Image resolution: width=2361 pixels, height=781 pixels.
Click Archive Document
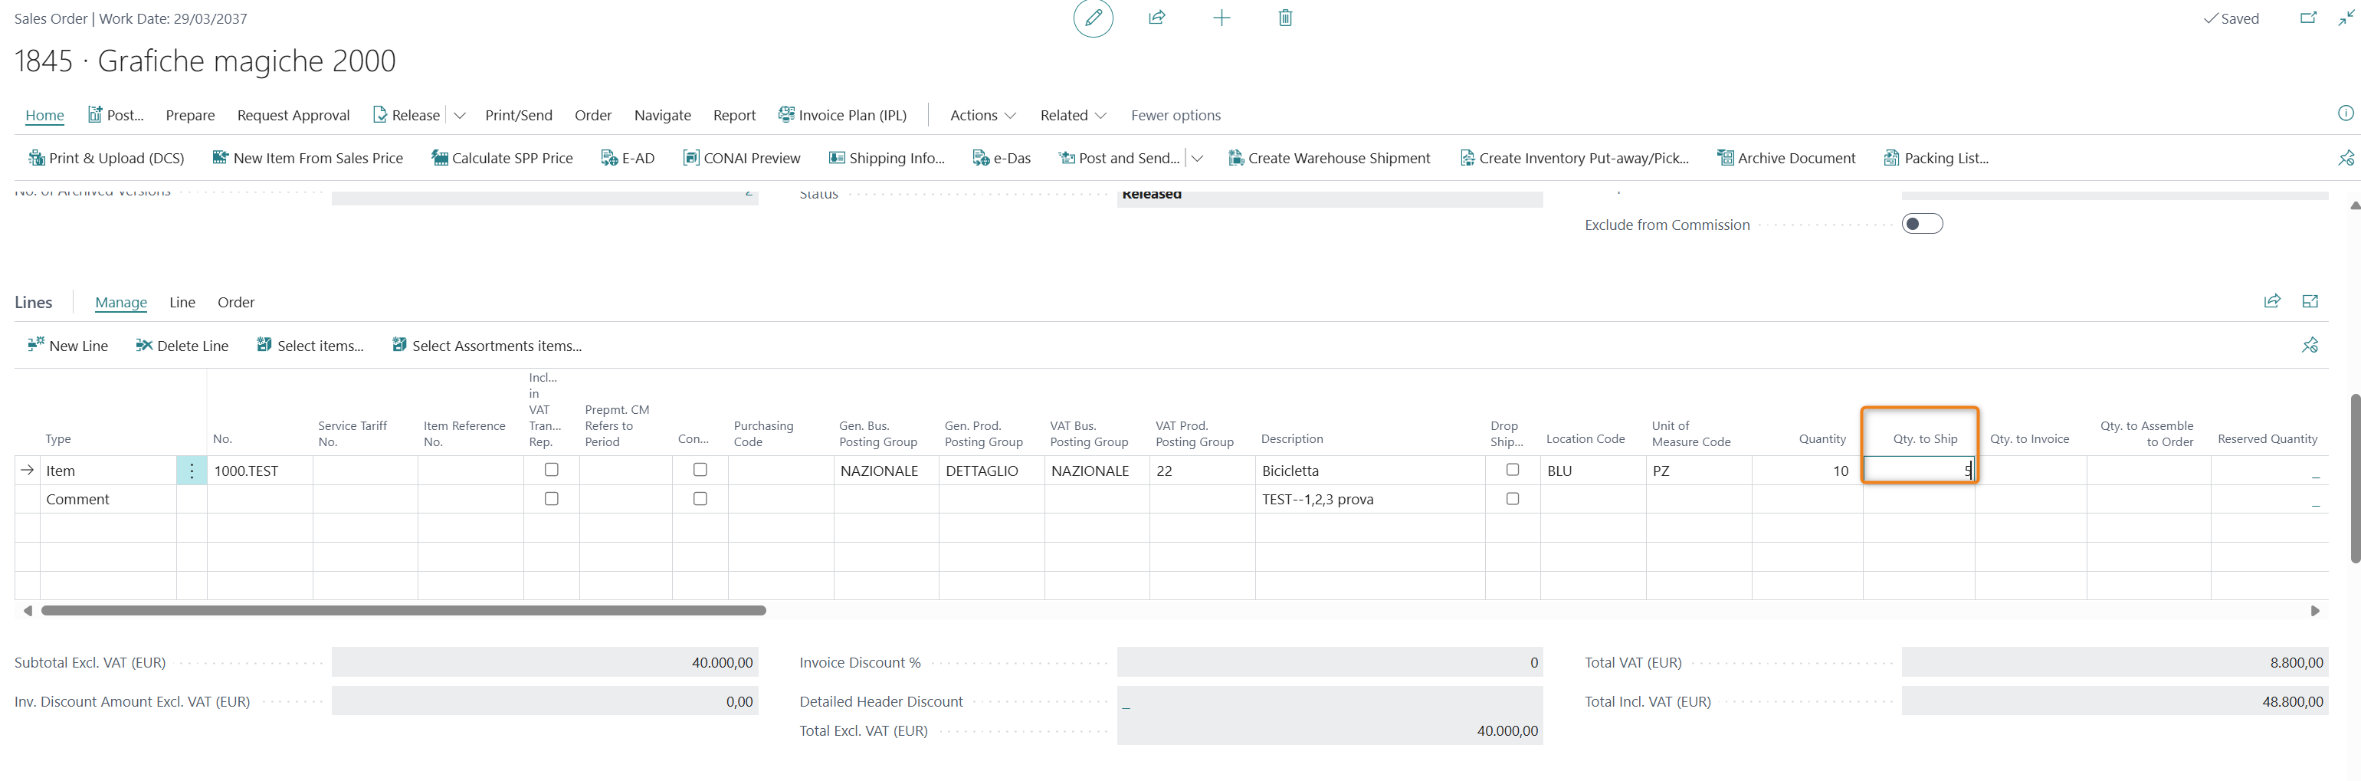point(1786,158)
